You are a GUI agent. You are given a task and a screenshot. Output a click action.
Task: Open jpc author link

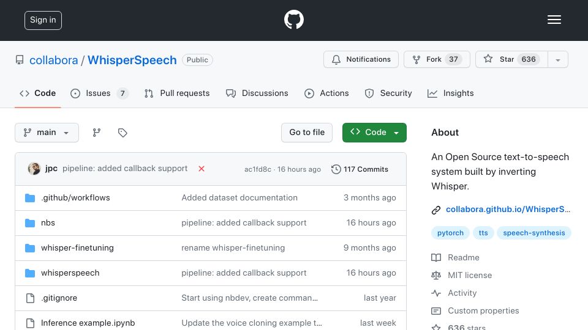click(x=51, y=169)
